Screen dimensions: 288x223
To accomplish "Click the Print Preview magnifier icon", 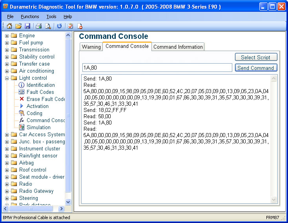I will (x=48, y=26).
